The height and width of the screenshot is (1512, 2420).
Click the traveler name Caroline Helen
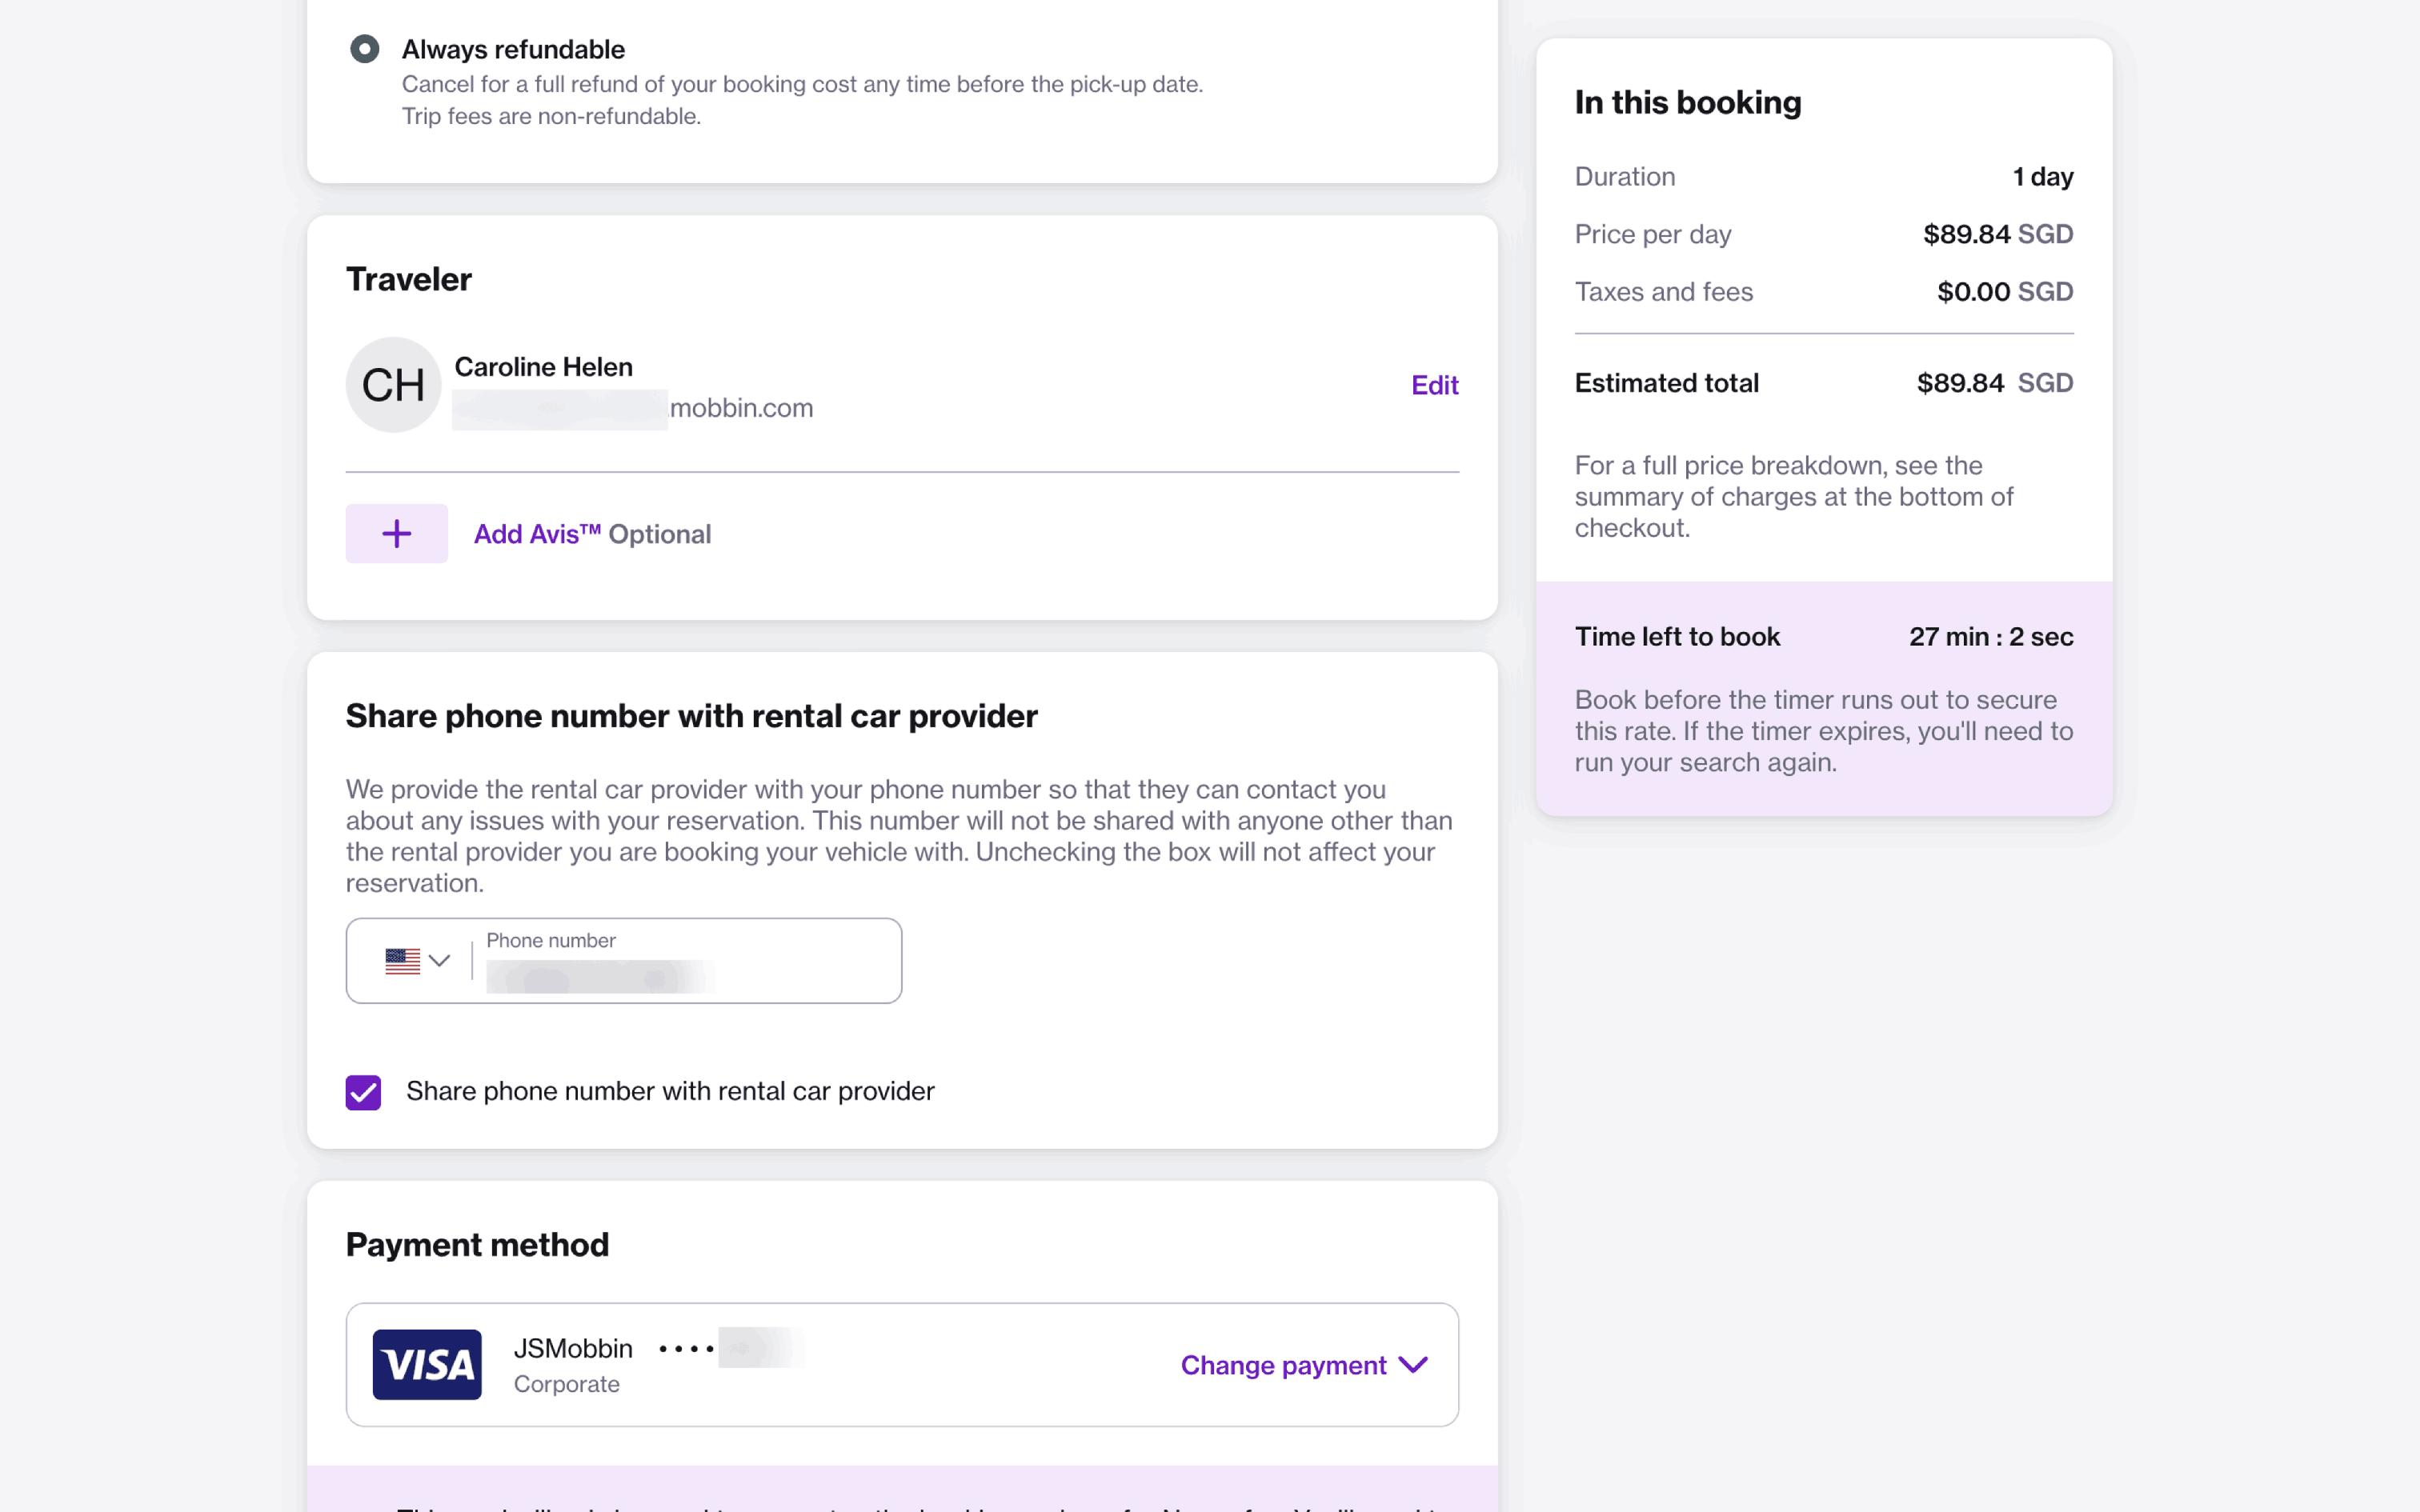tap(543, 367)
